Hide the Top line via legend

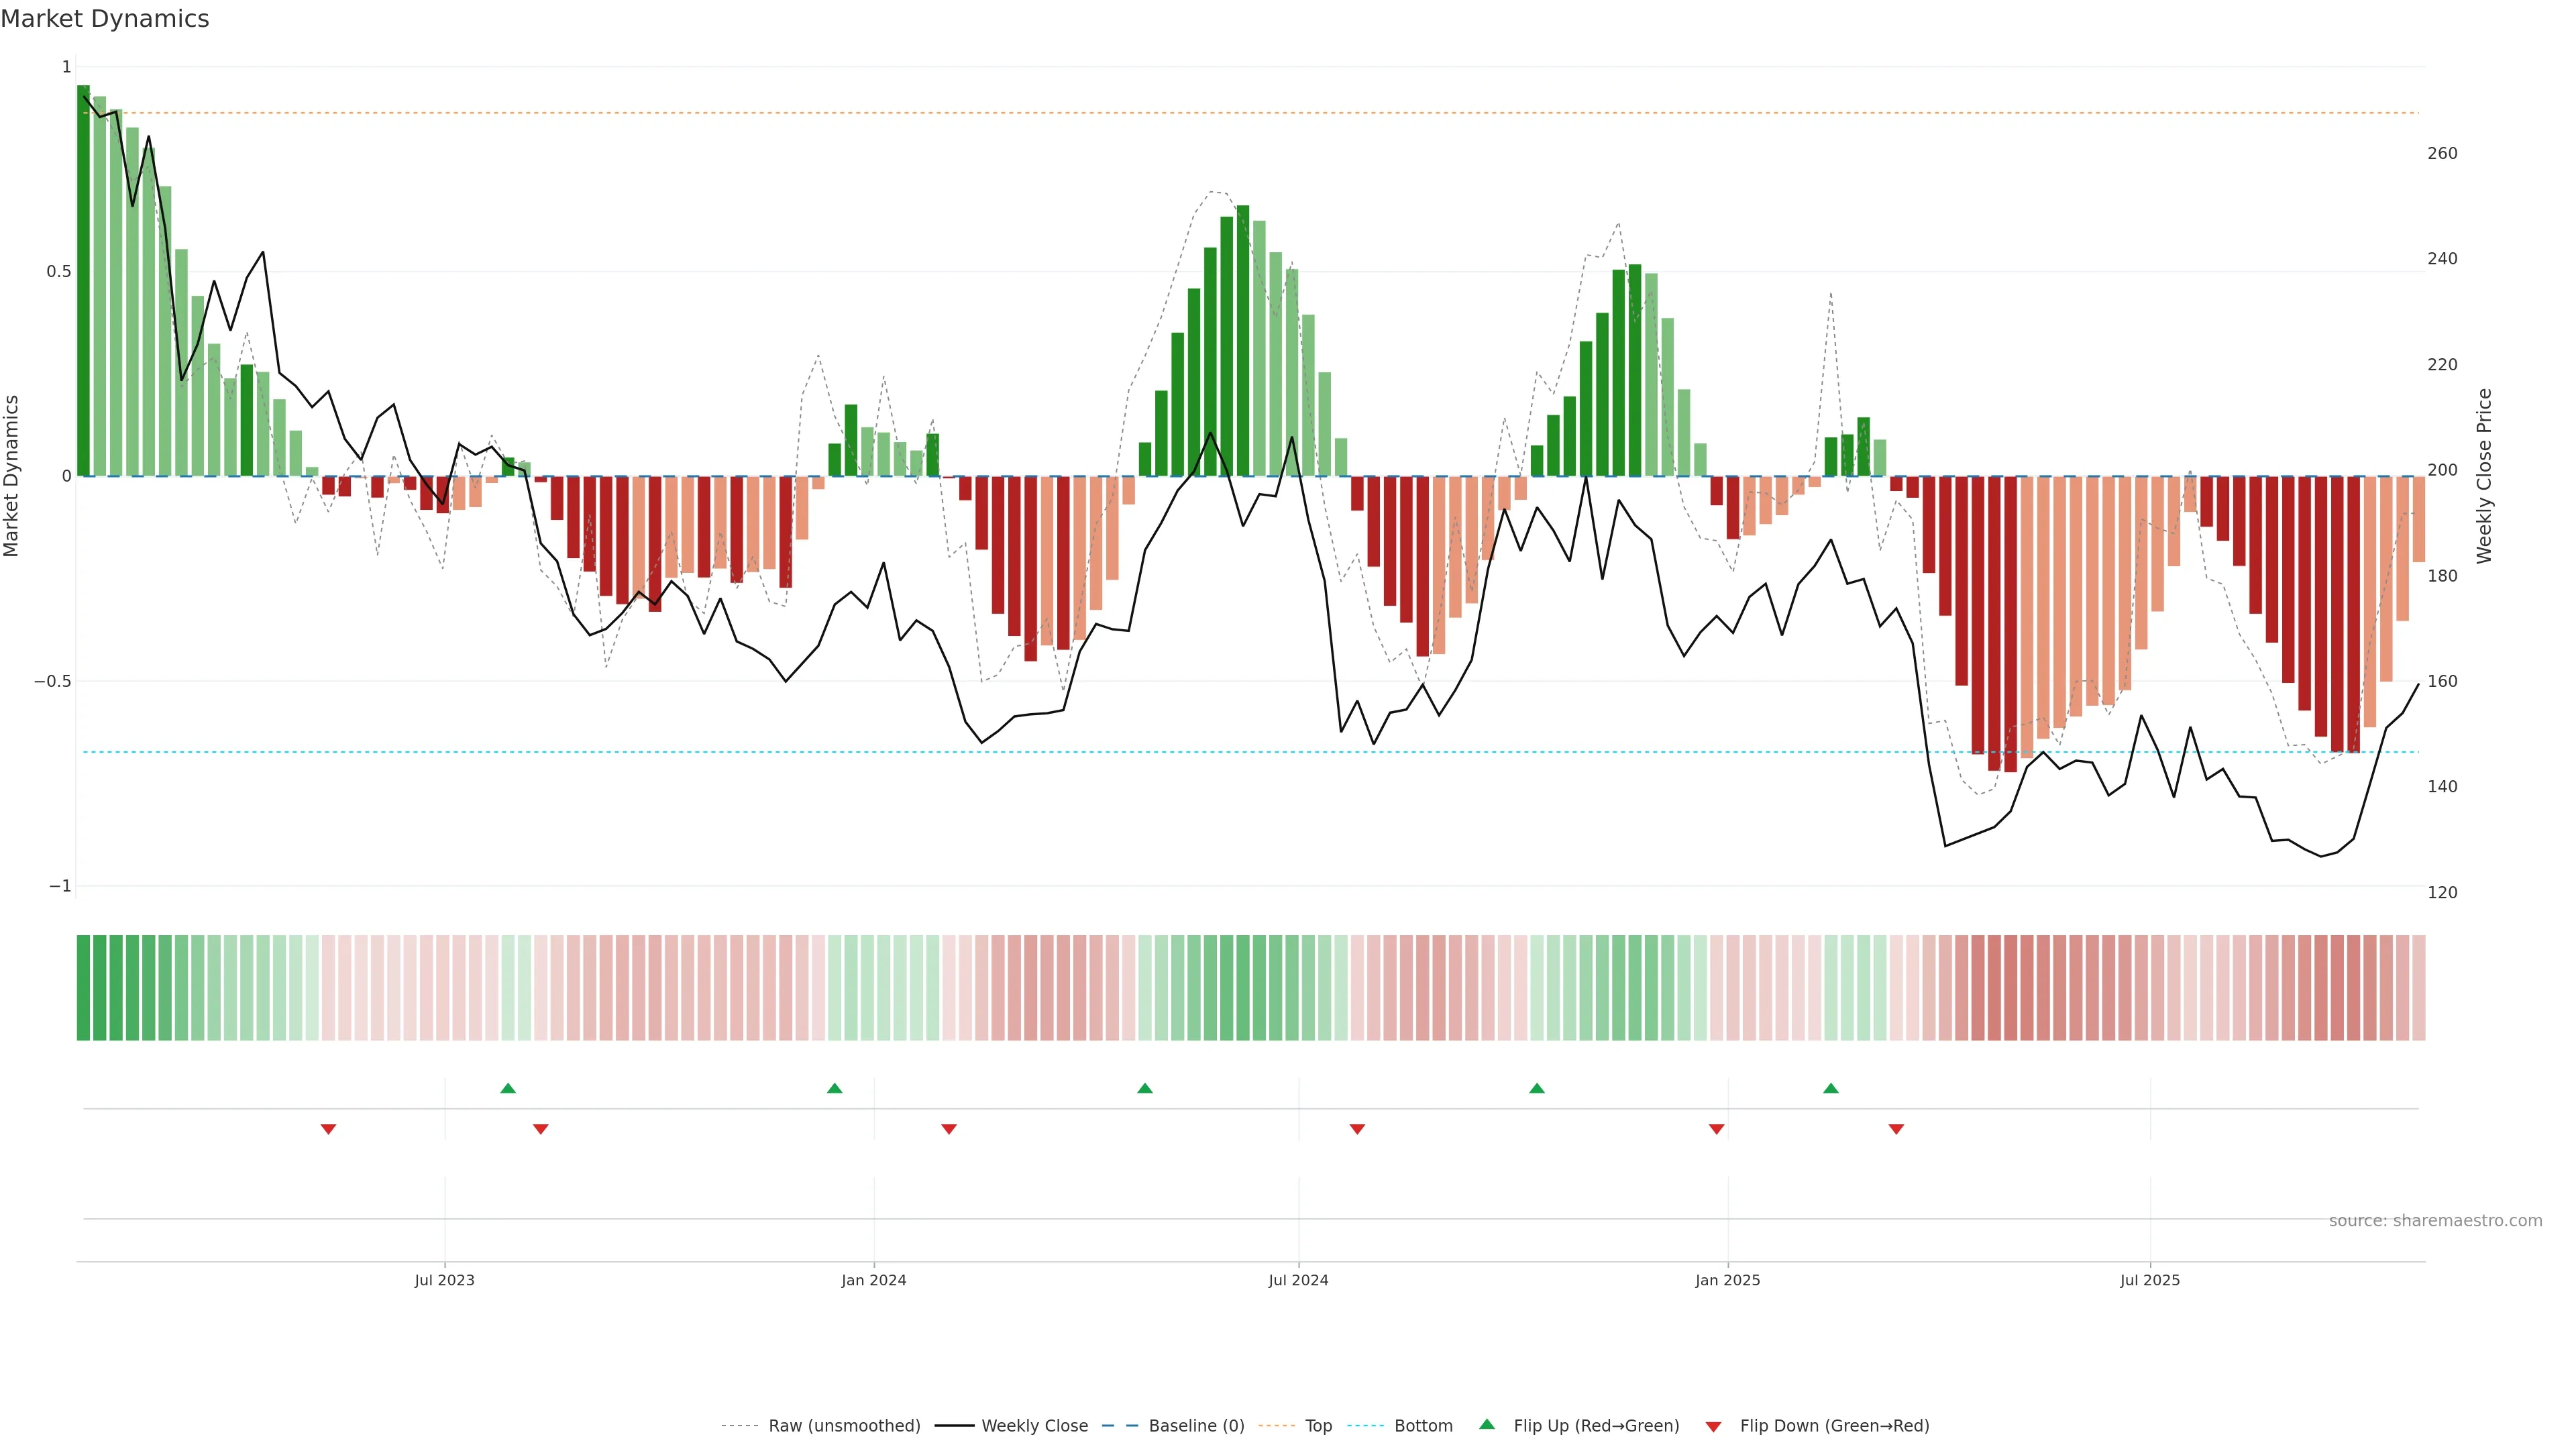[1318, 1426]
